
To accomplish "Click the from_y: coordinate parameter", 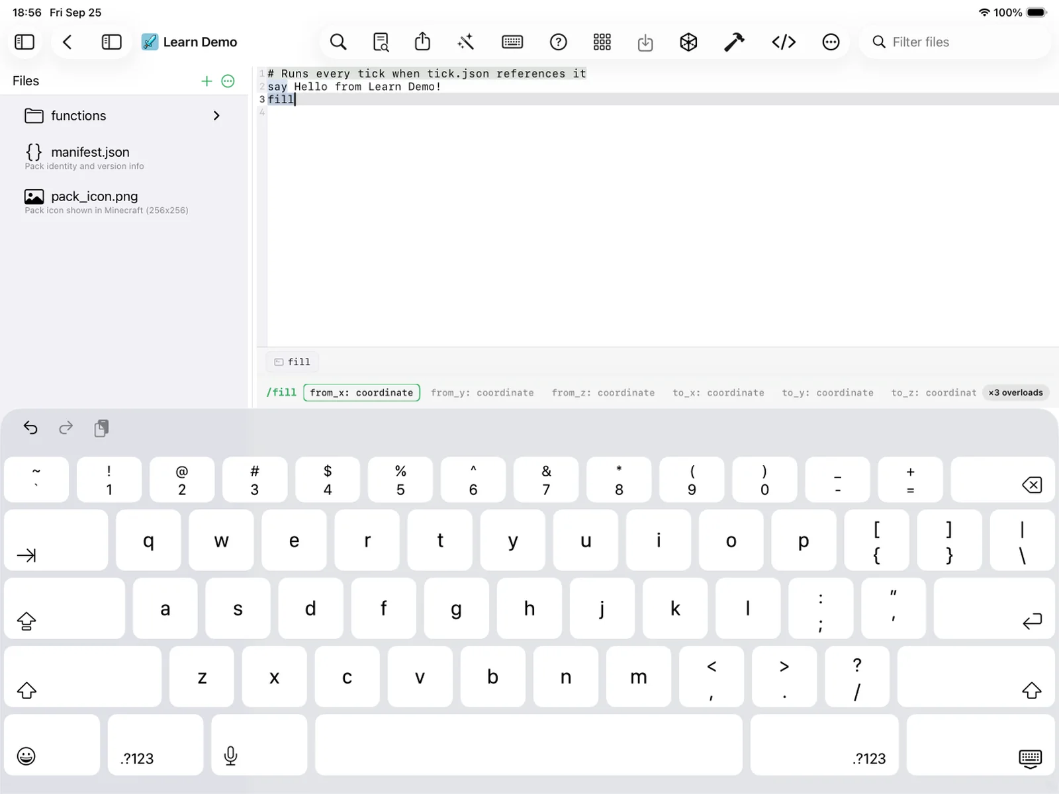I will 482,392.
